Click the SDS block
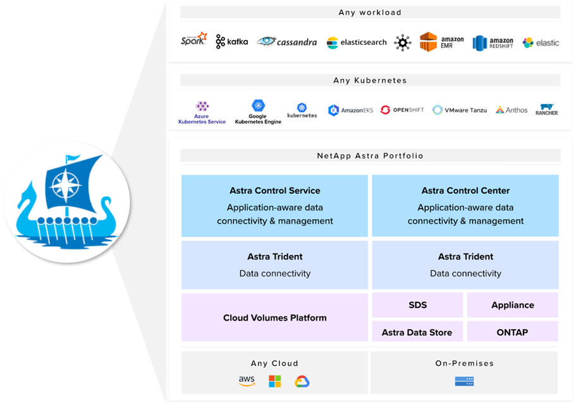Screen dimensions: 574x404 pyautogui.click(x=417, y=305)
